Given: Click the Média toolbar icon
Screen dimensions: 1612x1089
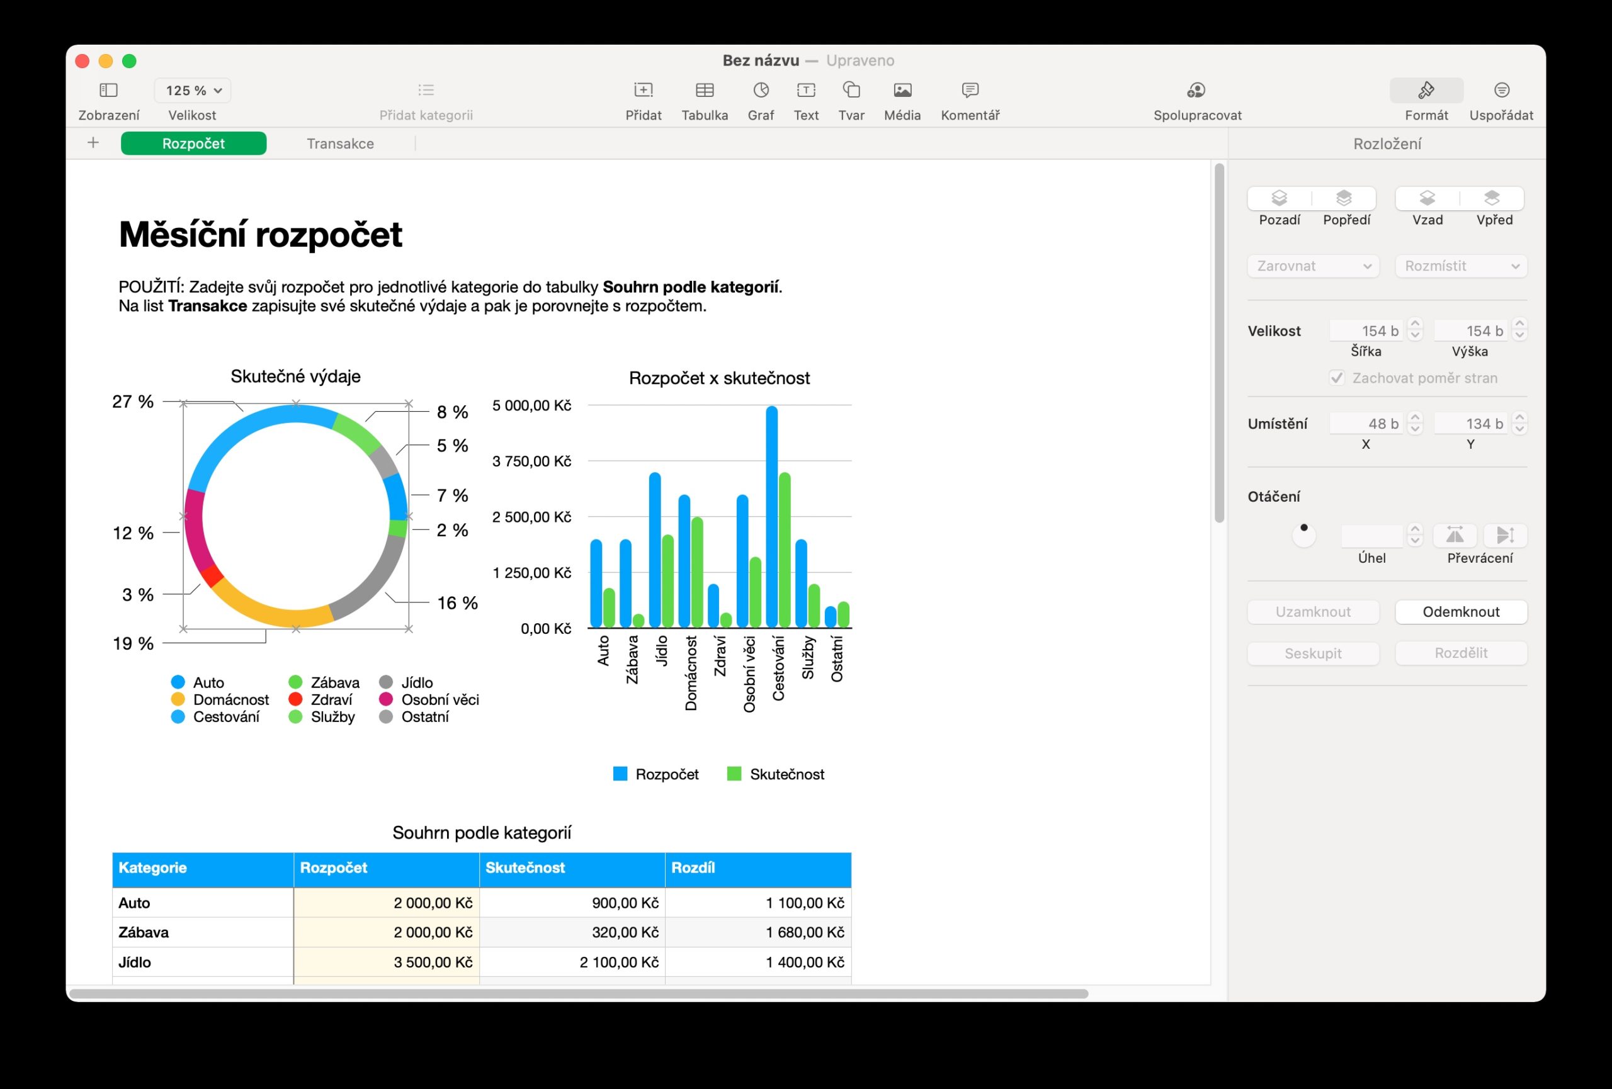Looking at the screenshot, I should tap(902, 90).
